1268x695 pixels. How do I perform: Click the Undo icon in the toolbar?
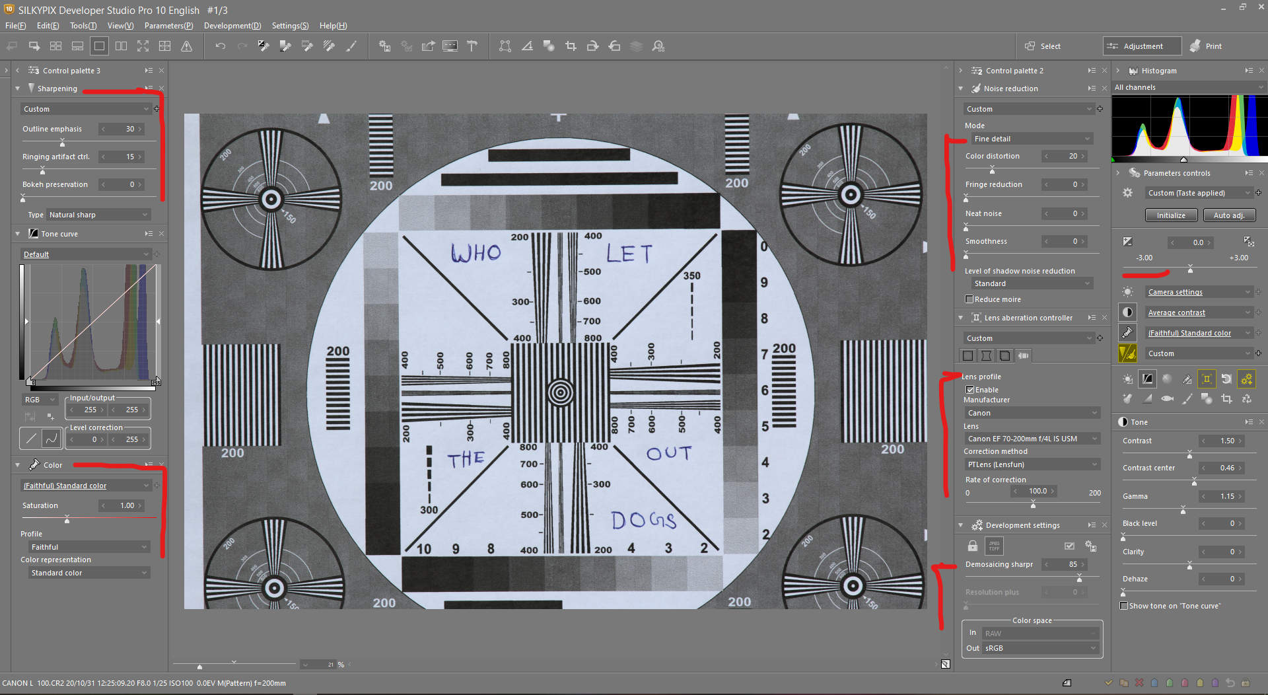[221, 46]
